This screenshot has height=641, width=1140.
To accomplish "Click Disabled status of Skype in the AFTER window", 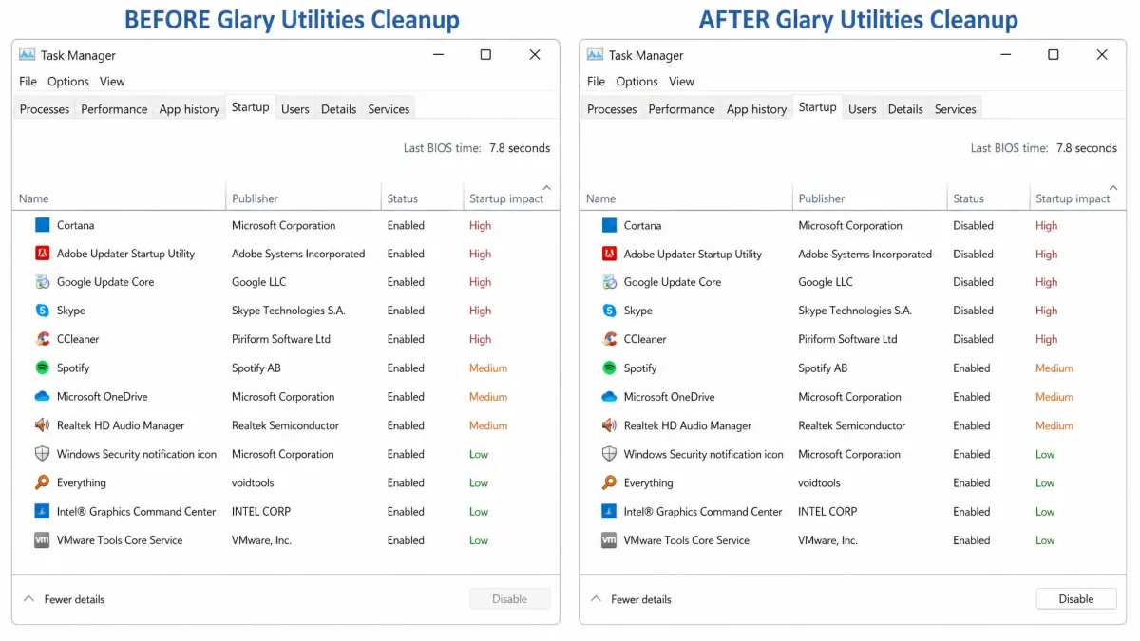I will (974, 311).
